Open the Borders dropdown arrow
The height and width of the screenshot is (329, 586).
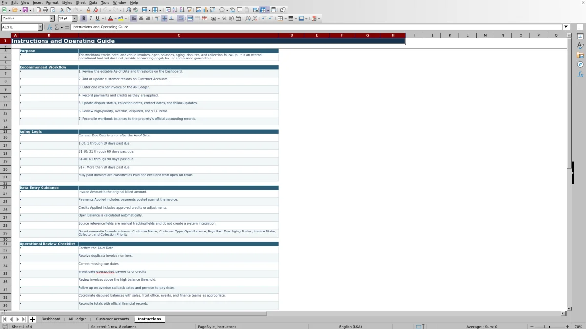tap(285, 19)
